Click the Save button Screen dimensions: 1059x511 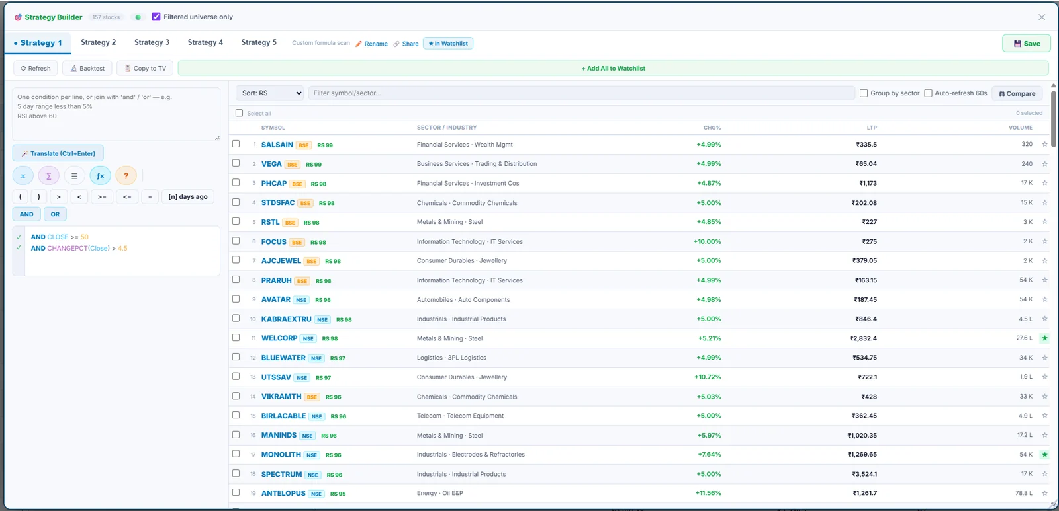point(1027,44)
